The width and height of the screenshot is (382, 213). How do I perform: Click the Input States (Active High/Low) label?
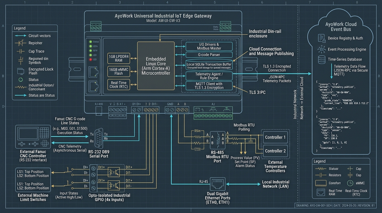pos(69,195)
